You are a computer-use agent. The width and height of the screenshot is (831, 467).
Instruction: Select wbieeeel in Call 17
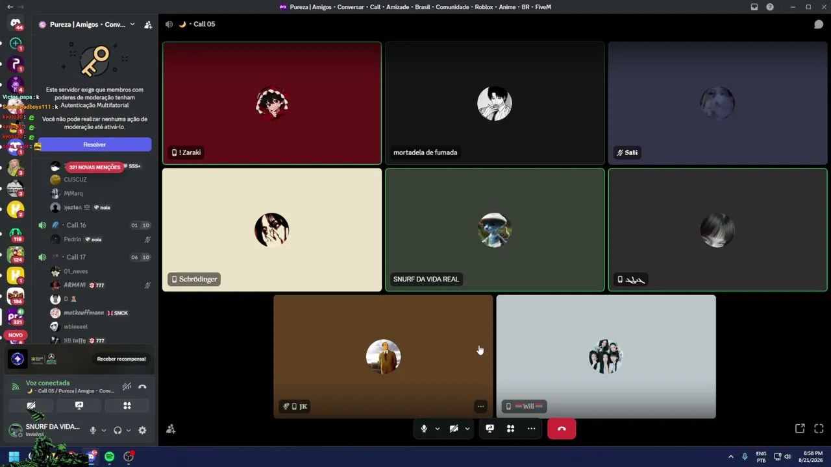click(75, 327)
